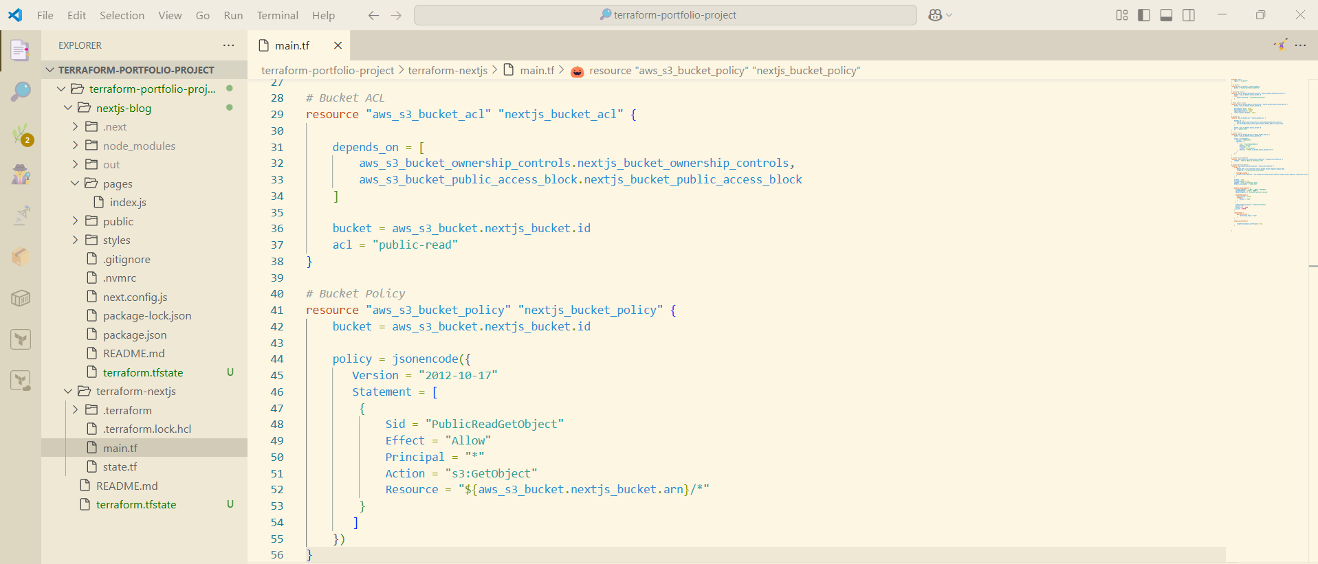Viewport: 1318px width, 564px height.
Task: Toggle the primary side bar
Action: 1144,15
